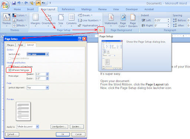
Task: Save document from Quick Access toolbar
Action: 14,3
